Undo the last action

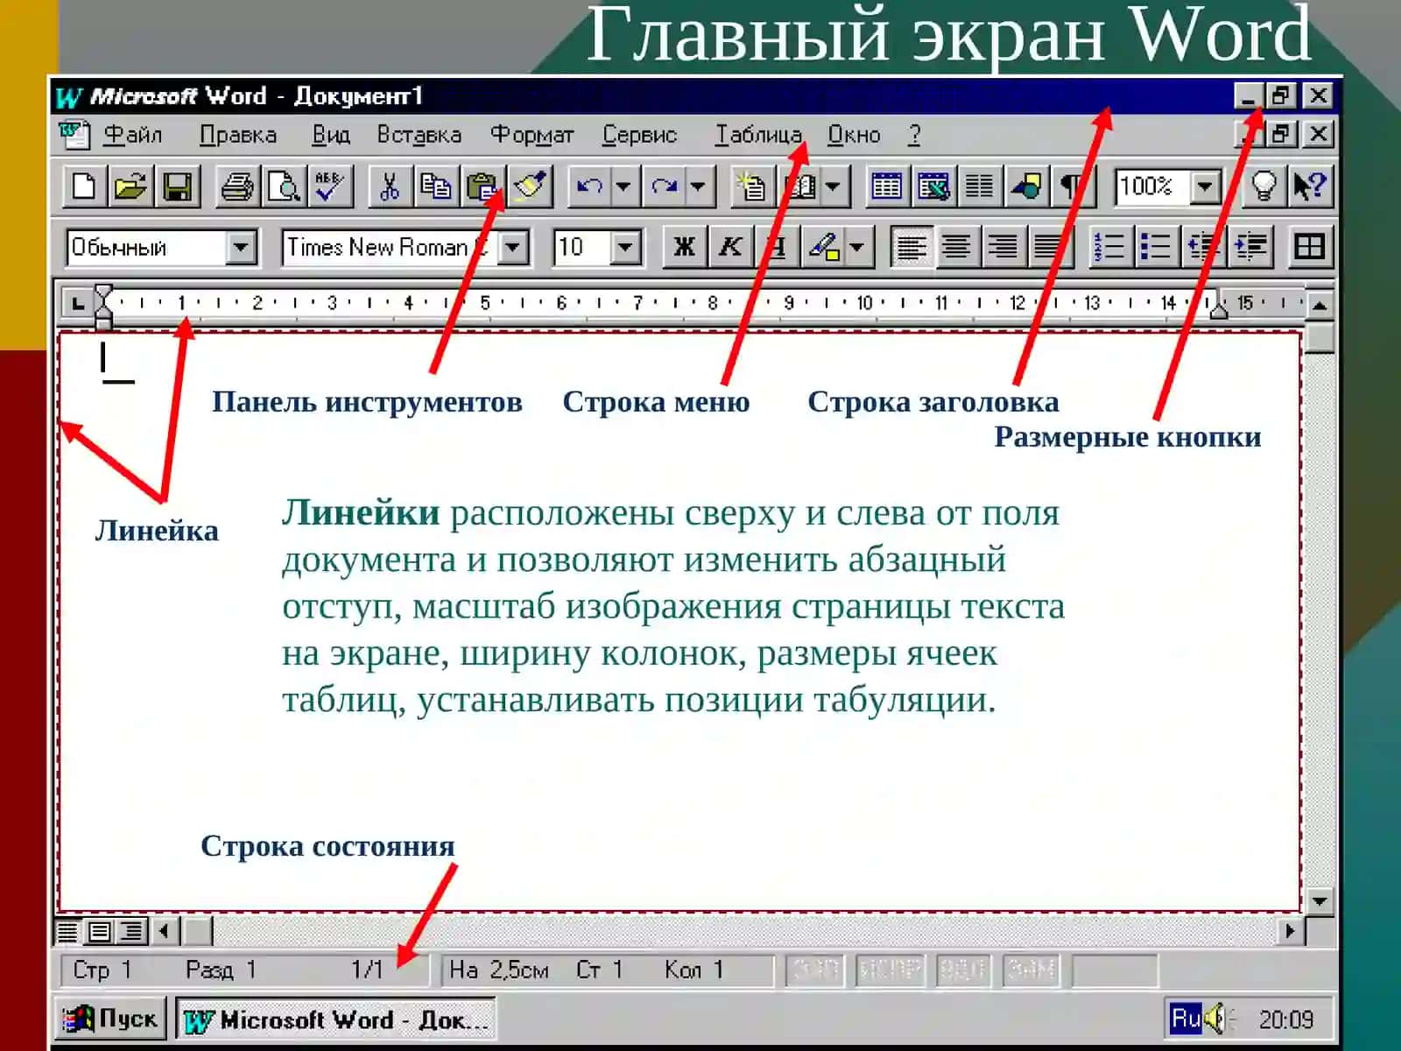(x=589, y=187)
